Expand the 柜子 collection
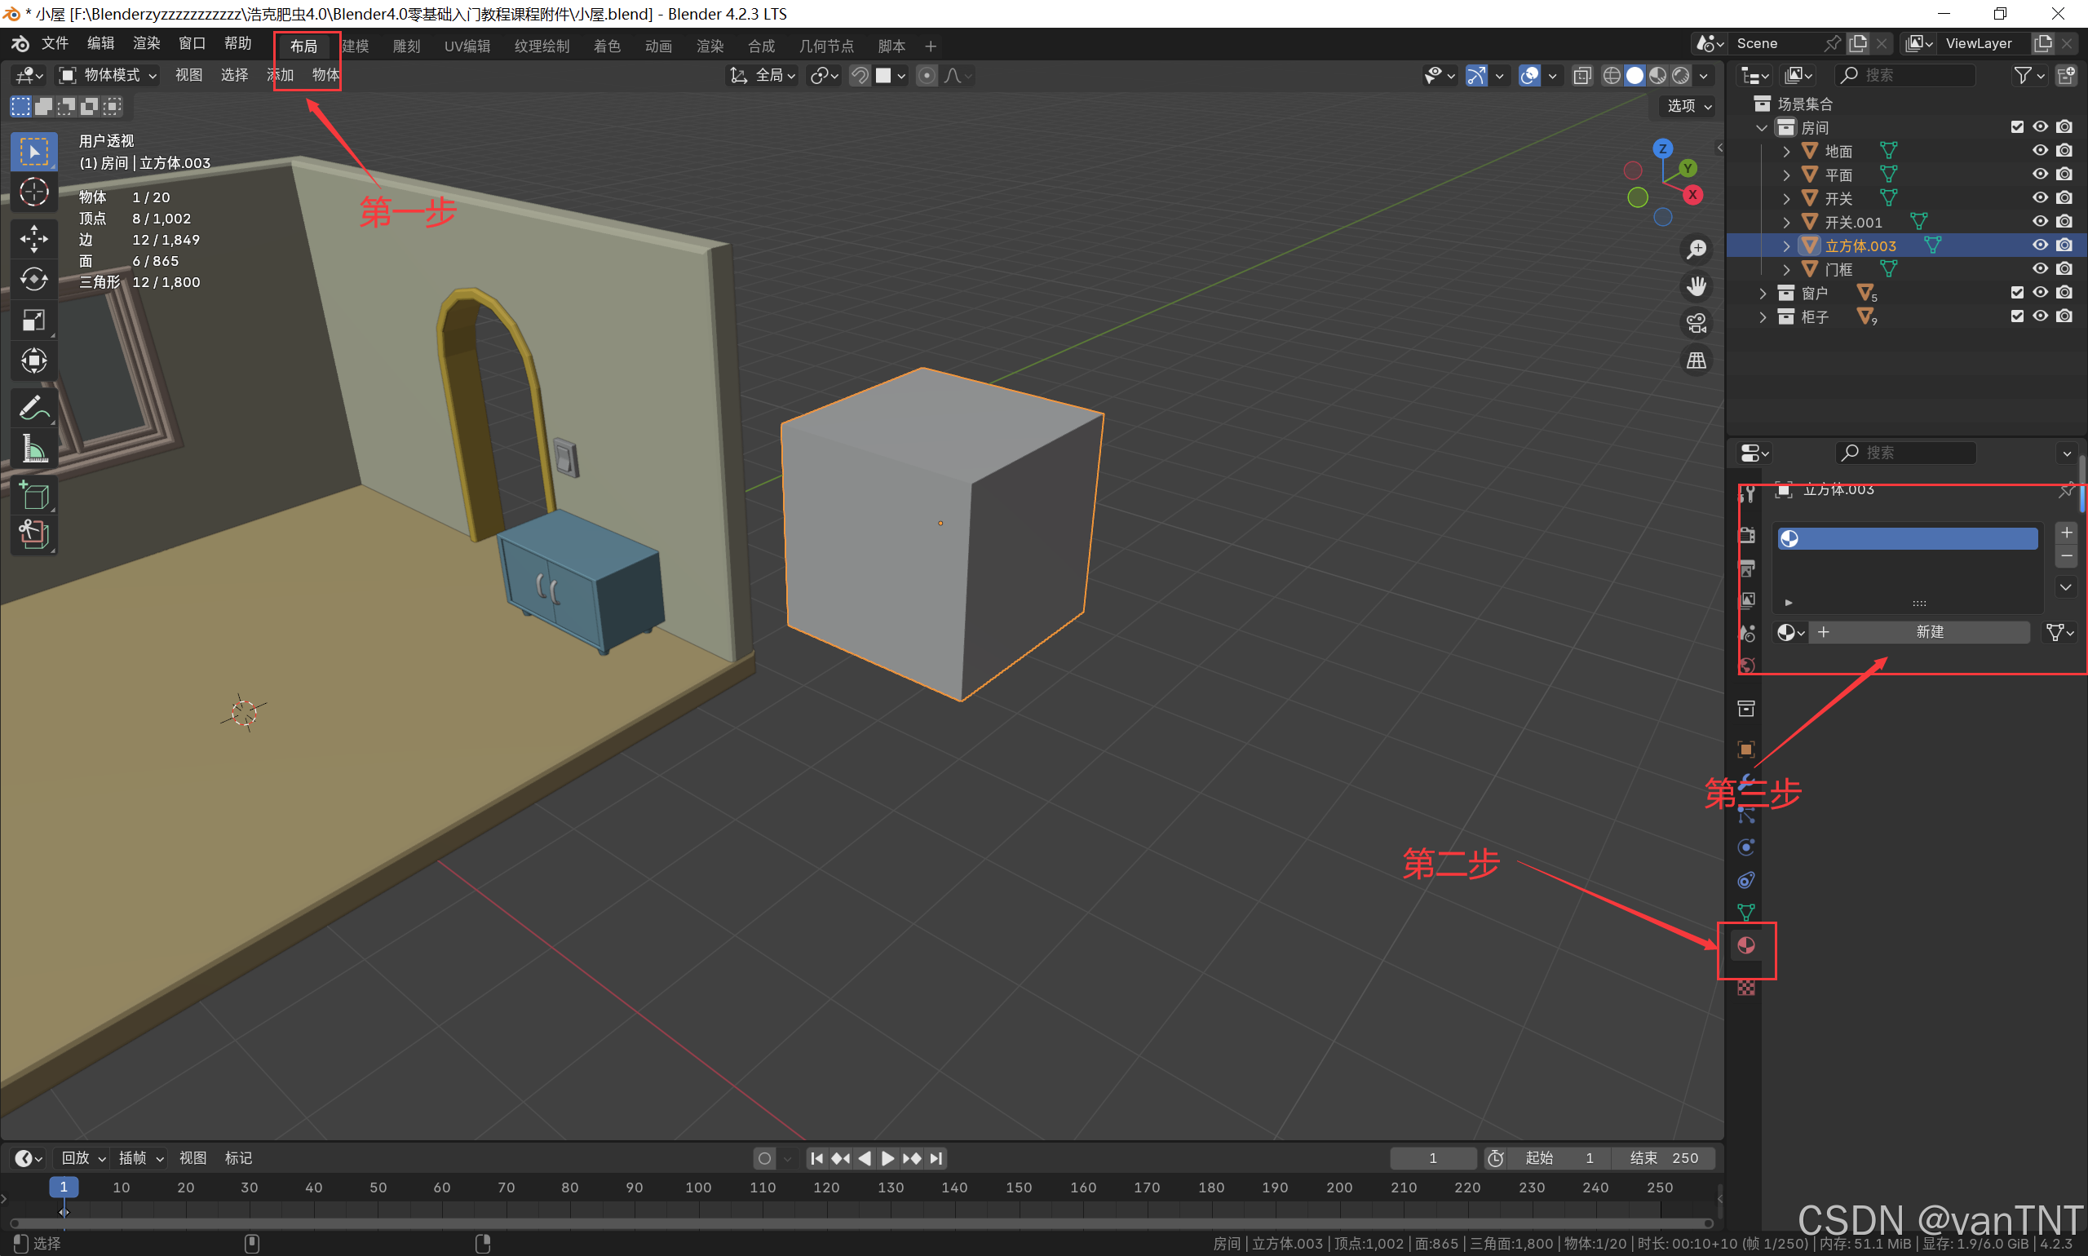 [x=1763, y=316]
